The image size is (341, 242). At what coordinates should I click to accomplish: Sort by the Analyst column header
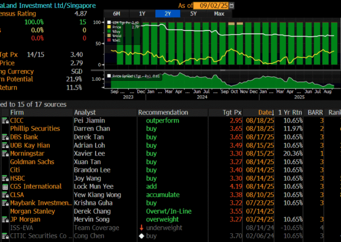85,112
